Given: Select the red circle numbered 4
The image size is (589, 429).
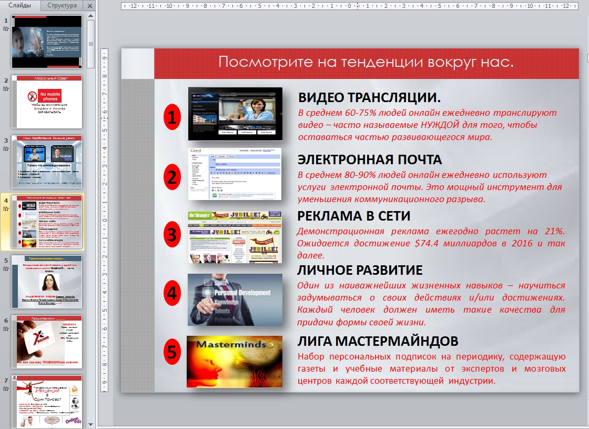Looking at the screenshot, I should tap(172, 293).
